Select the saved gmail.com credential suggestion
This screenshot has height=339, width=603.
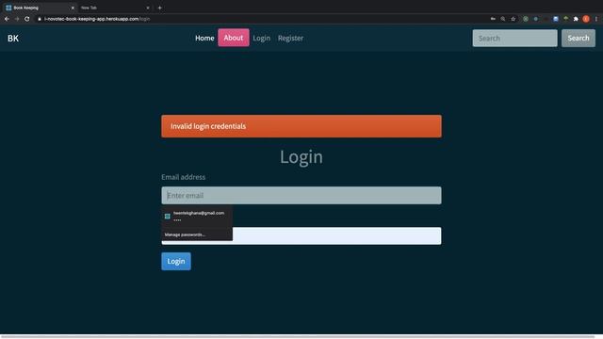(197, 216)
